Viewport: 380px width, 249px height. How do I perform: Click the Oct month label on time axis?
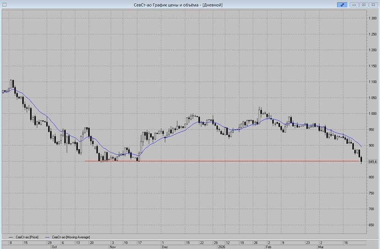(x=54, y=246)
